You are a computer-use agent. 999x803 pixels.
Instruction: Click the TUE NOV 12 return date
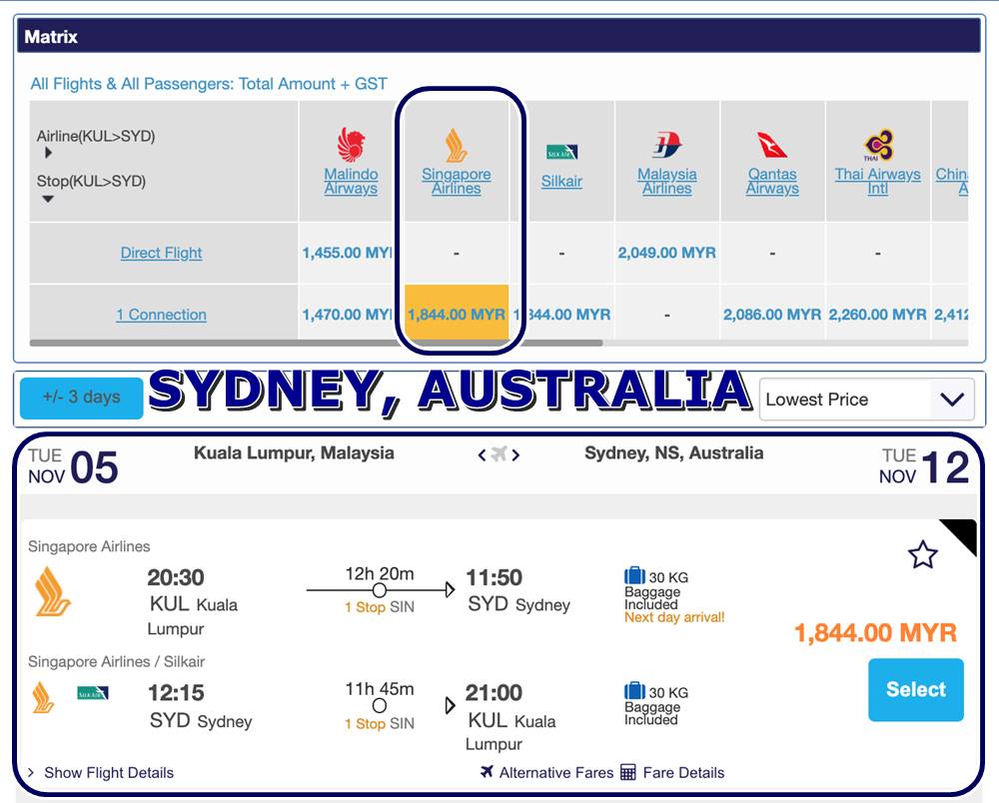(x=924, y=466)
